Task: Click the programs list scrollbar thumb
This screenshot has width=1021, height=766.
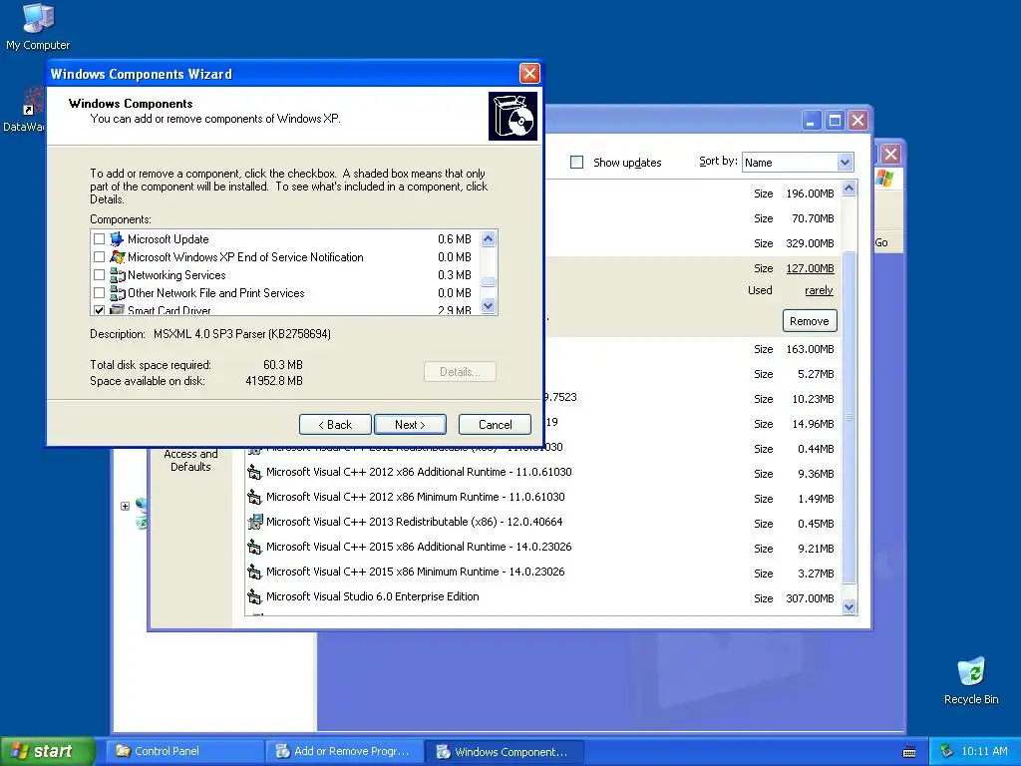Action: pyautogui.click(x=849, y=417)
